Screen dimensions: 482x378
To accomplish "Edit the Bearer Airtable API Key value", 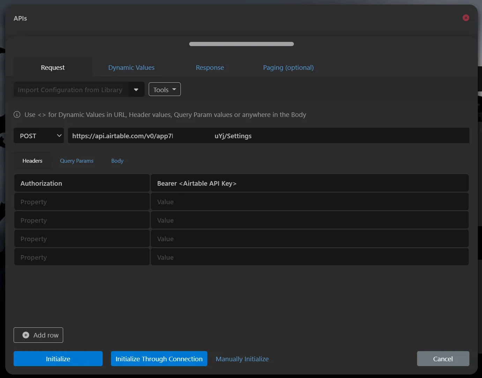I will coord(310,183).
